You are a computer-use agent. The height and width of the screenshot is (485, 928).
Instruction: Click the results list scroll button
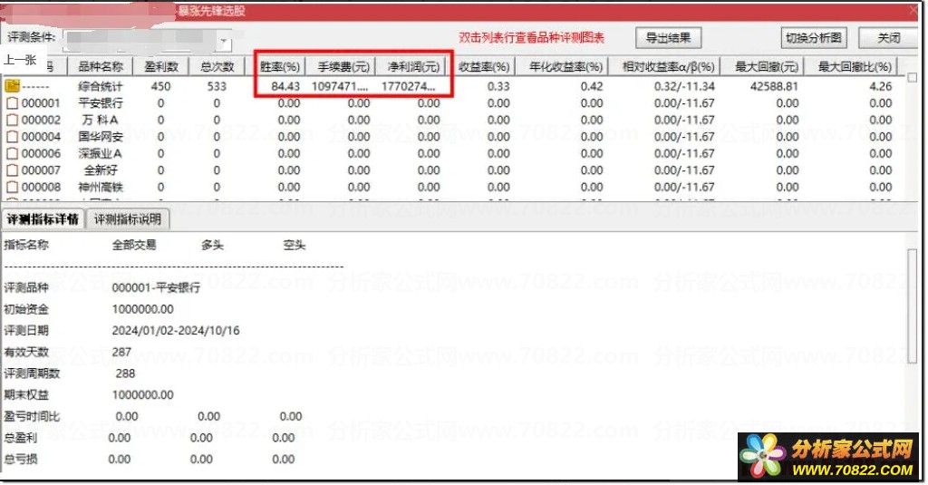(x=912, y=78)
